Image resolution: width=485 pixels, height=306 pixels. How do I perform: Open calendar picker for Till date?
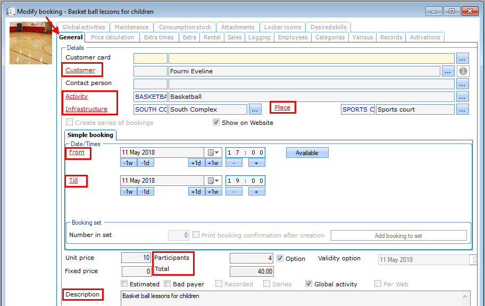pyautogui.click(x=213, y=181)
